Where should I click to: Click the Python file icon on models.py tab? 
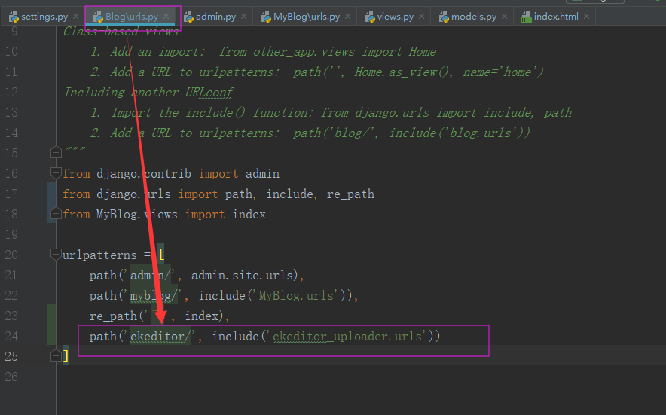tap(444, 17)
